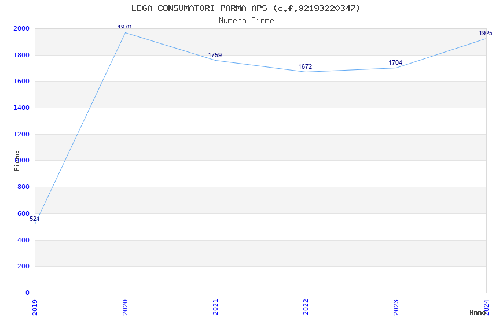Click the Anno axis title
The width and height of the screenshot is (492, 318).
click(478, 312)
